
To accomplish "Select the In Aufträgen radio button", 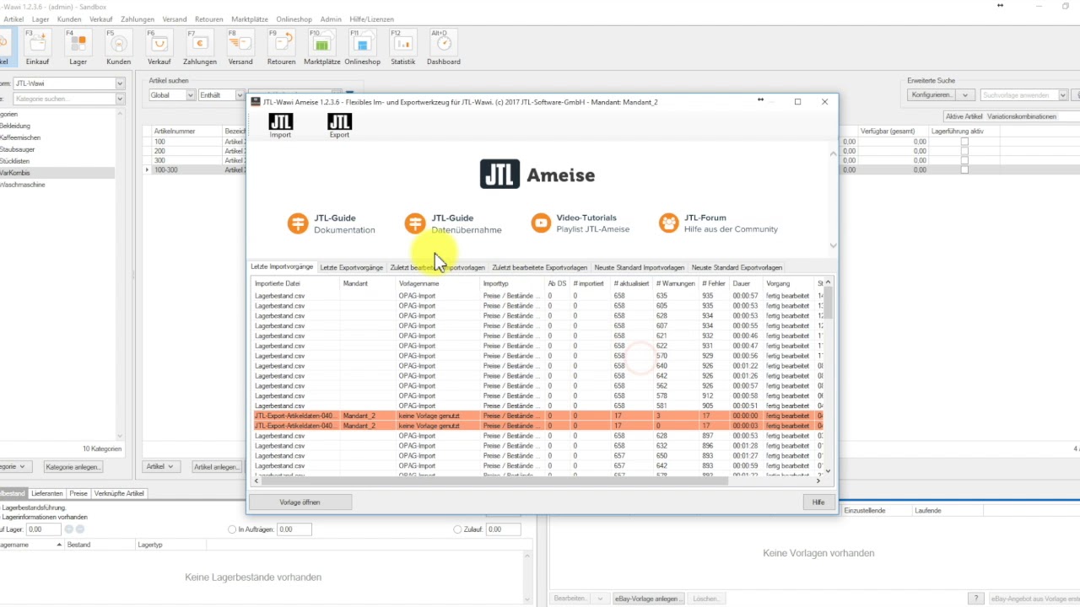I will point(232,529).
